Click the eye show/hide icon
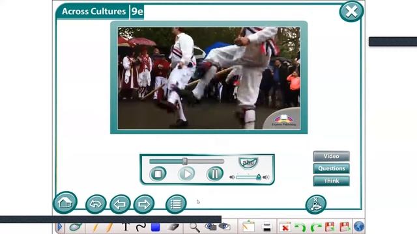This screenshot has width=417, height=234. 224,227
